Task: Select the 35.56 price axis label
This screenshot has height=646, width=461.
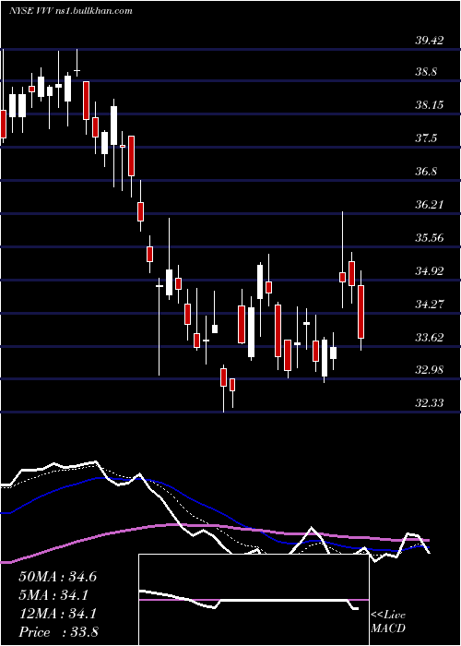Action: point(430,238)
